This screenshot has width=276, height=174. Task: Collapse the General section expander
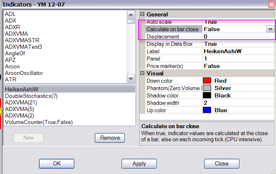point(143,14)
